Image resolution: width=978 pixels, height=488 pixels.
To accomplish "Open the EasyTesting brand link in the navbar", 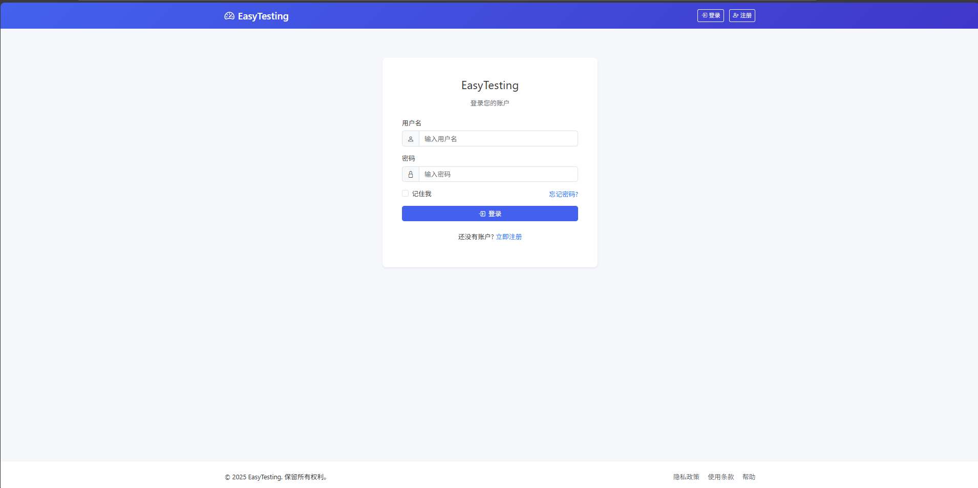I will (x=257, y=16).
